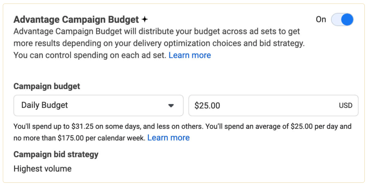Image resolution: width=368 pixels, height=186 pixels.
Task: Open the first Learn more link about ad sets
Action: coord(189,55)
